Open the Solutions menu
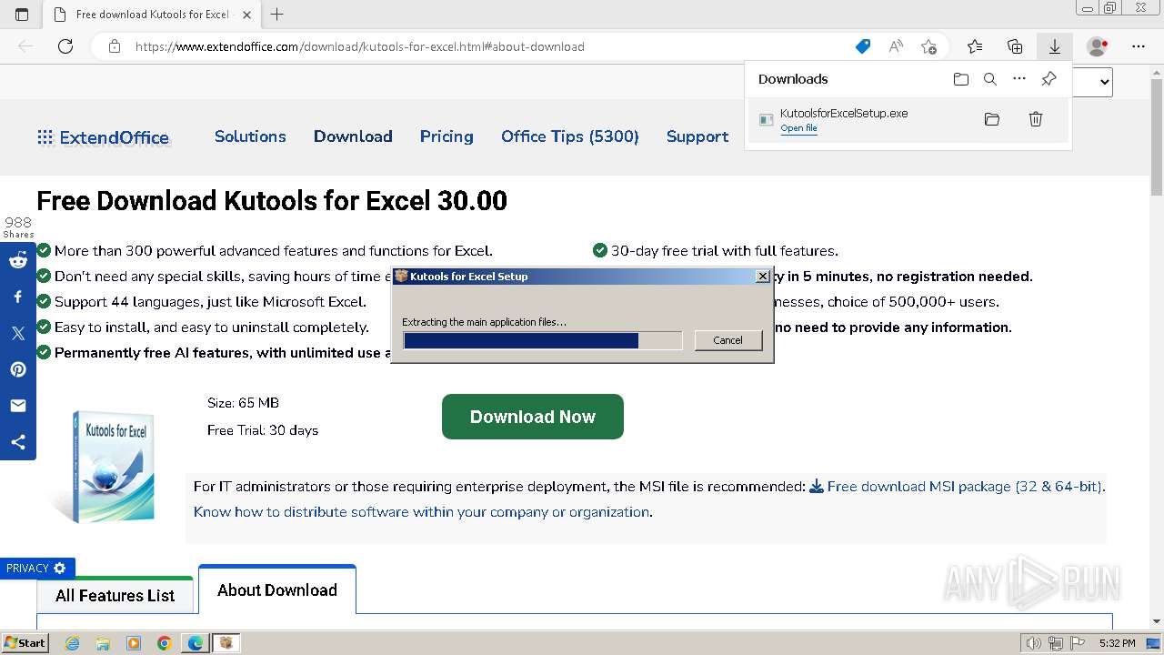The image size is (1164, 655). [x=250, y=136]
